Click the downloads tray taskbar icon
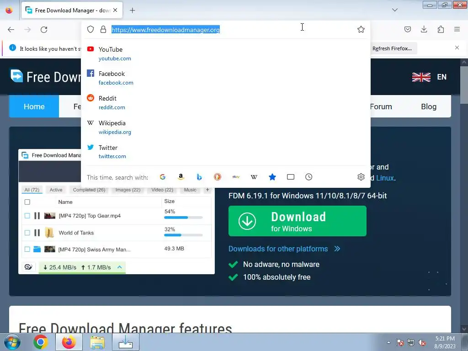The width and height of the screenshot is (468, 351). click(126, 342)
